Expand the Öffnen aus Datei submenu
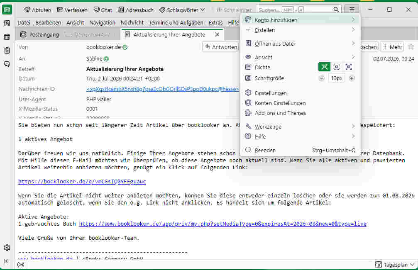 pos(301,44)
